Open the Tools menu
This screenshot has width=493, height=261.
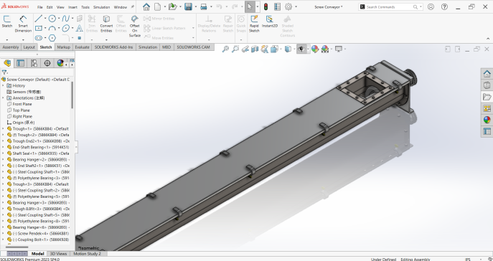coord(85,7)
